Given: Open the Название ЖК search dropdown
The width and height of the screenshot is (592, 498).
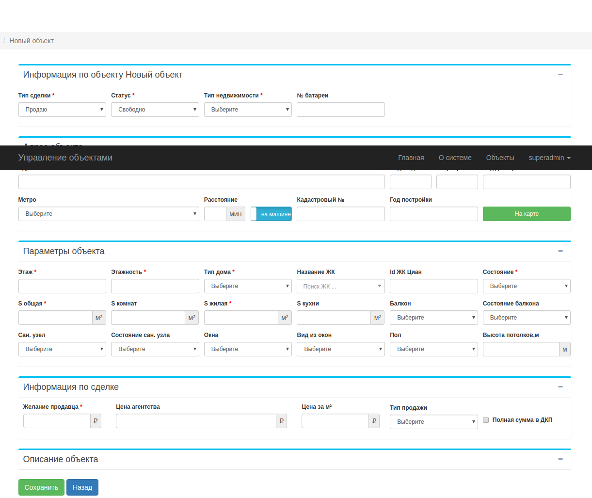Looking at the screenshot, I should click(x=340, y=286).
